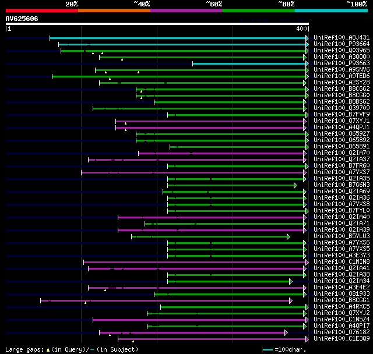Screen dimensions: 373x354
Task: Select the UniRef100_O81933 label
Action: click(x=342, y=294)
